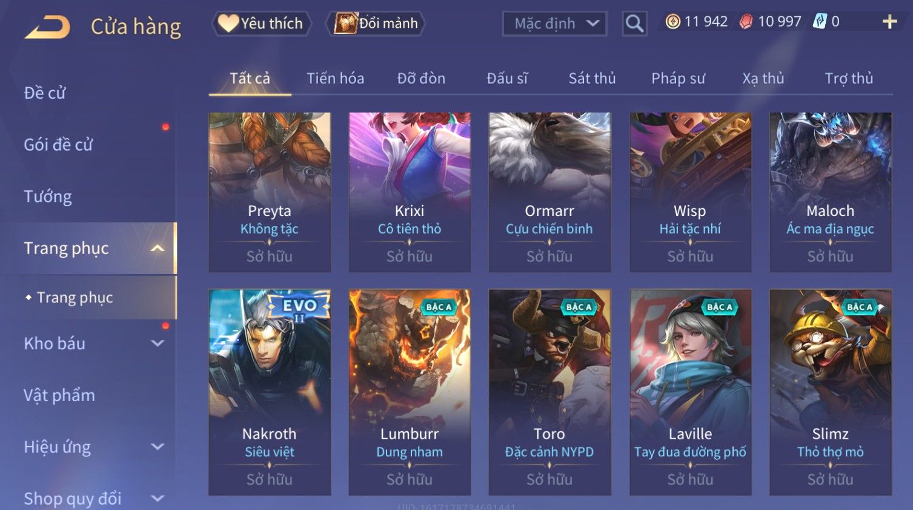The height and width of the screenshot is (510, 913).
Task: Click the blue voucher currency icon
Action: (820, 22)
